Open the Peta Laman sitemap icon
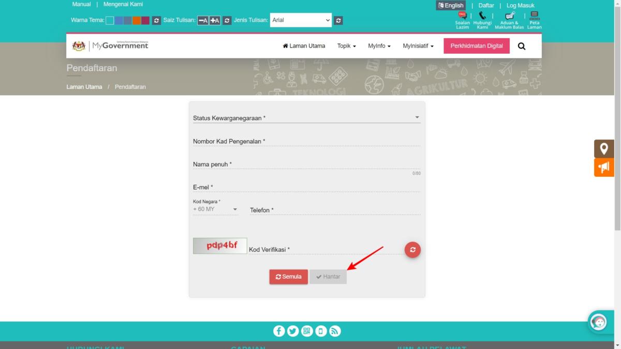The width and height of the screenshot is (621, 349). [535, 20]
